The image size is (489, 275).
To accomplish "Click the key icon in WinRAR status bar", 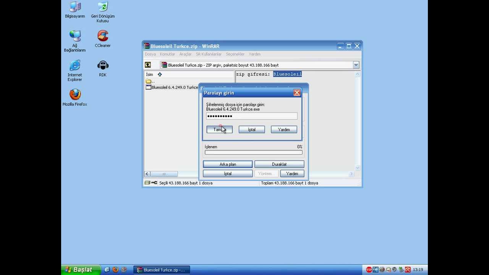I will point(154,183).
